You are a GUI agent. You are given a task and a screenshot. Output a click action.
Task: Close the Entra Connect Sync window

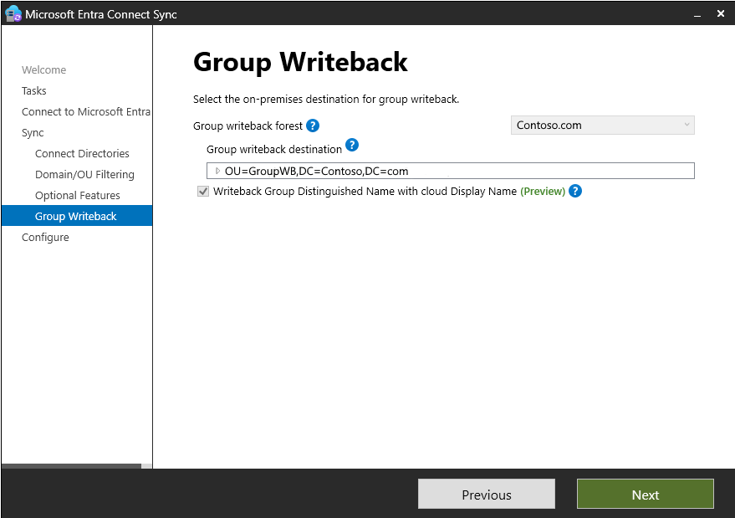tap(721, 13)
